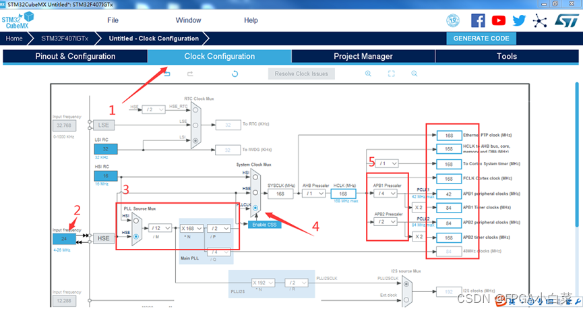Click the ST community network icon

pyautogui.click(x=539, y=20)
